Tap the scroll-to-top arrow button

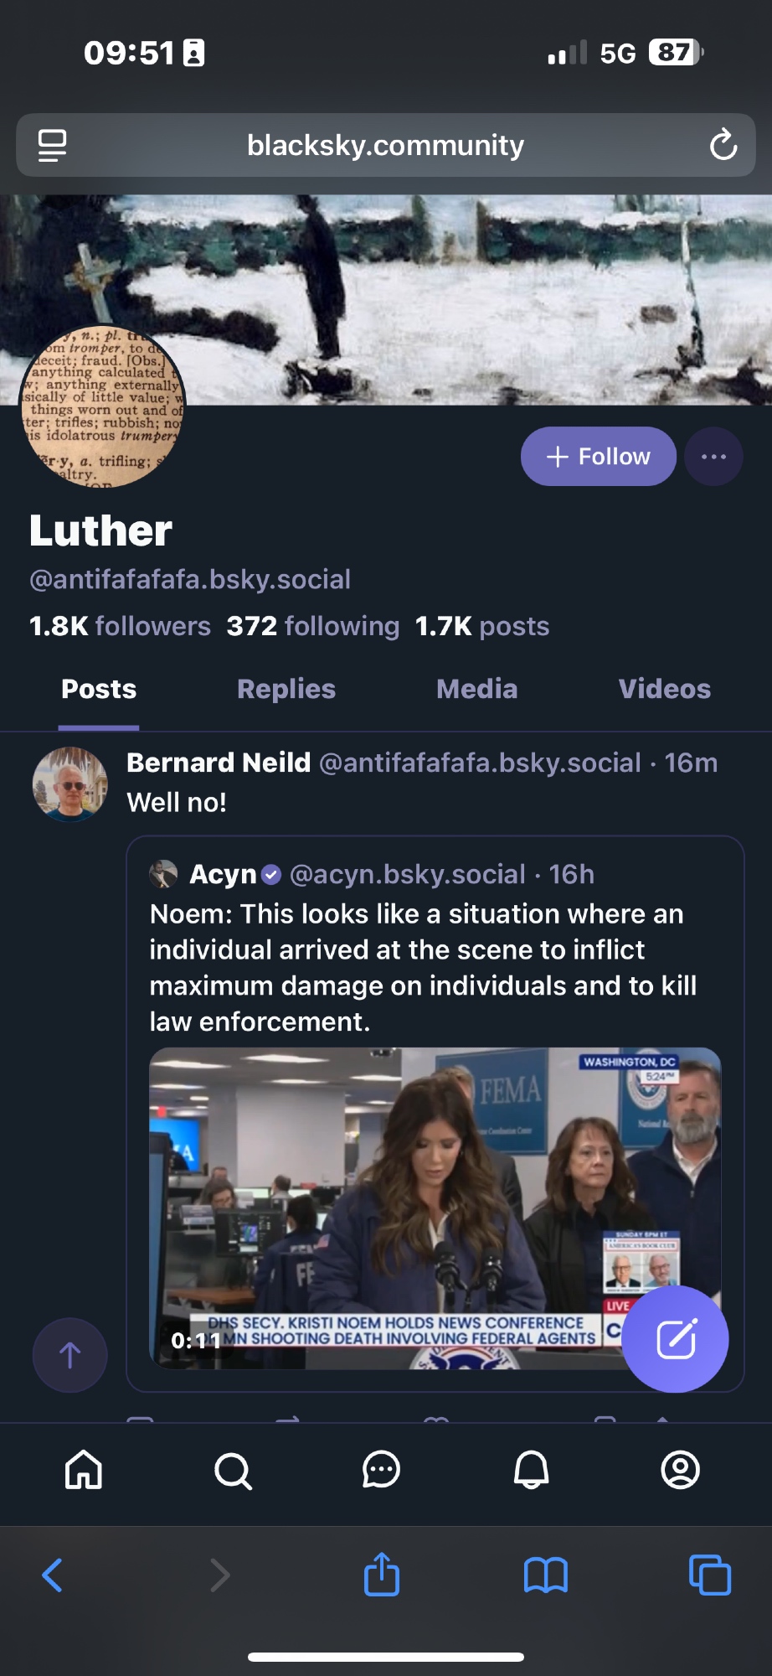tap(69, 1355)
